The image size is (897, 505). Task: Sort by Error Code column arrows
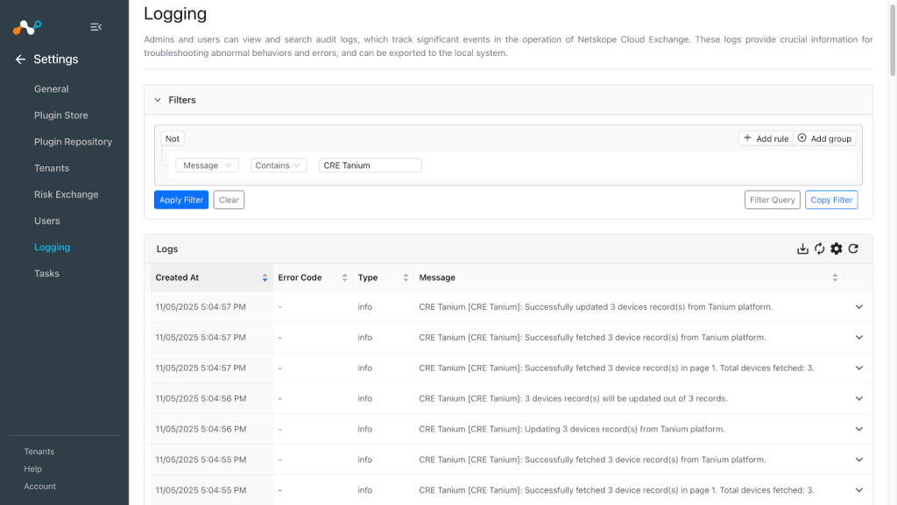pyautogui.click(x=344, y=277)
